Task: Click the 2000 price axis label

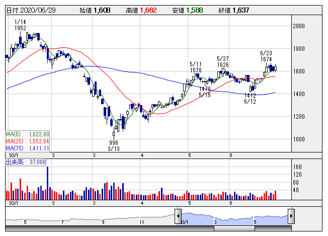Action: (x=299, y=26)
